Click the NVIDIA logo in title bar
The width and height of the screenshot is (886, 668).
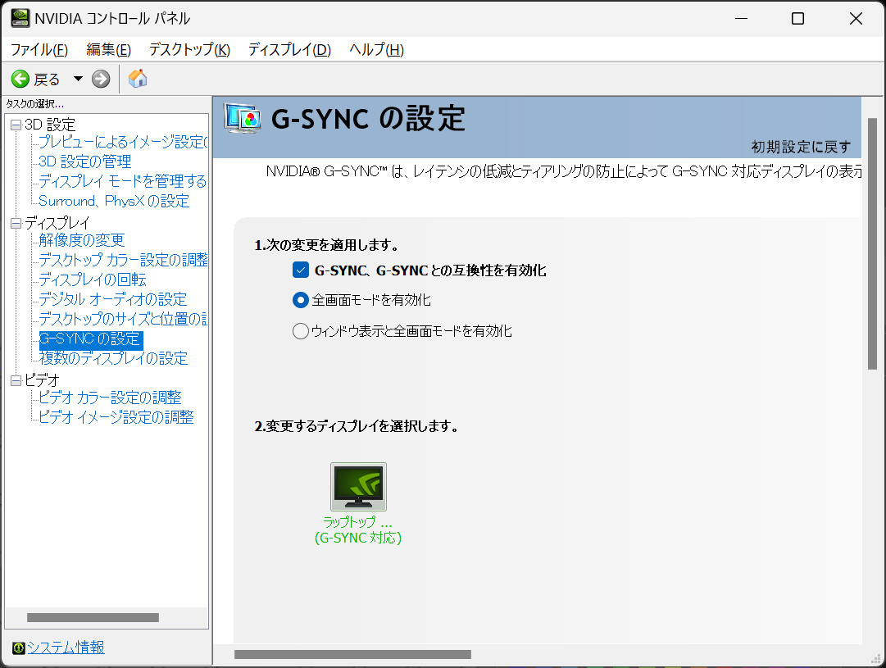click(x=20, y=18)
